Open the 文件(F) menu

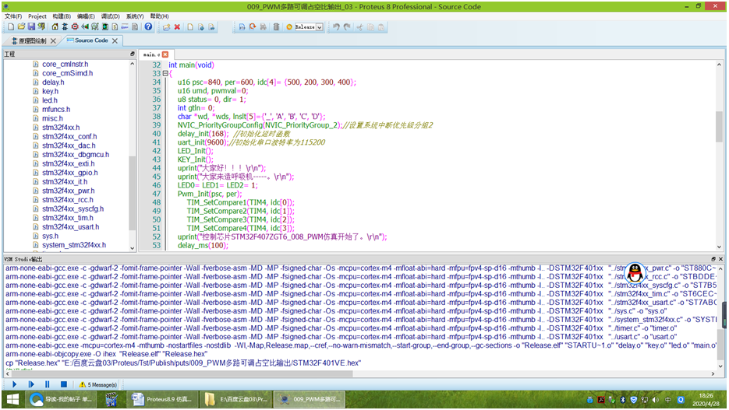[x=13, y=16]
